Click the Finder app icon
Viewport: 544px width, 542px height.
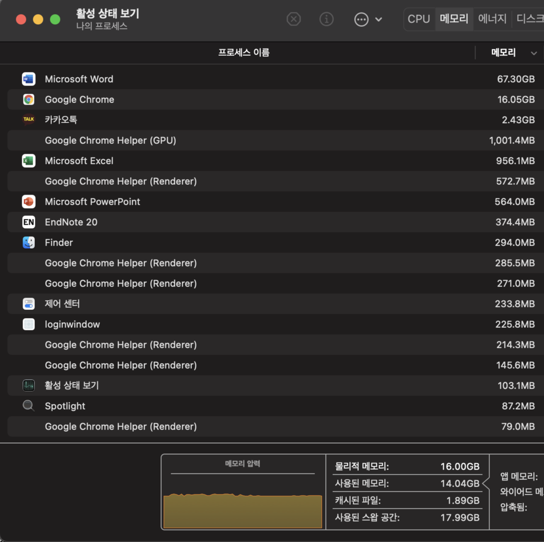(29, 243)
